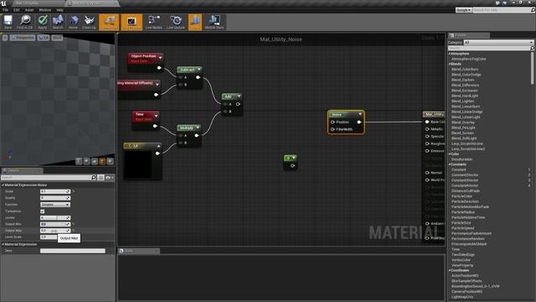Click the small green constant node
The width and height of the screenshot is (536, 302).
[x=291, y=162]
